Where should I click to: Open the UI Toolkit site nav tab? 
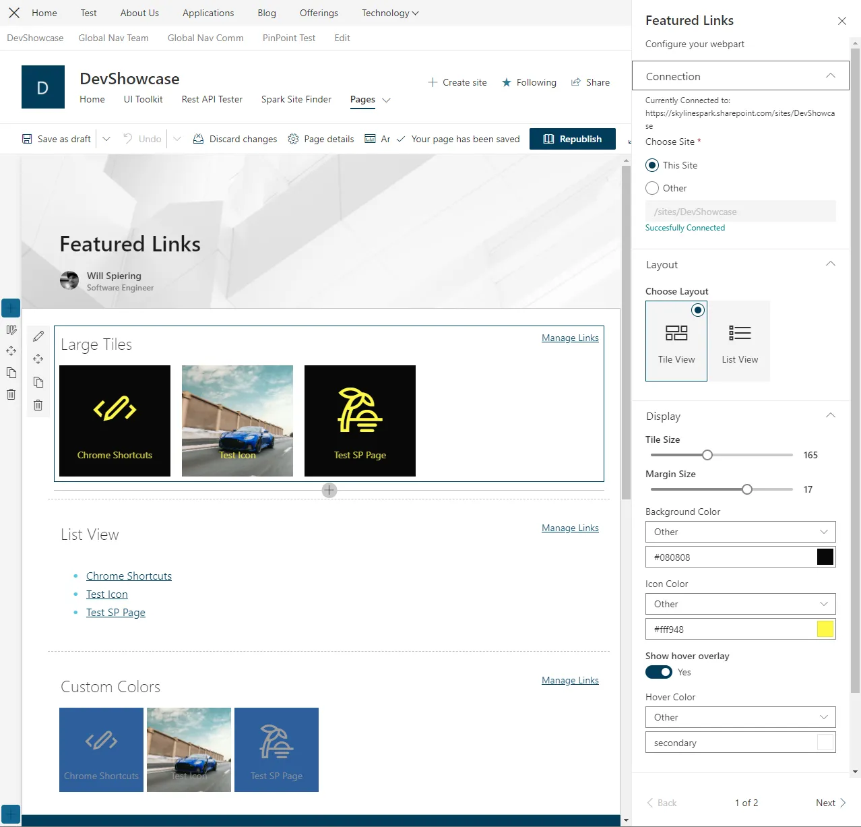pos(143,99)
